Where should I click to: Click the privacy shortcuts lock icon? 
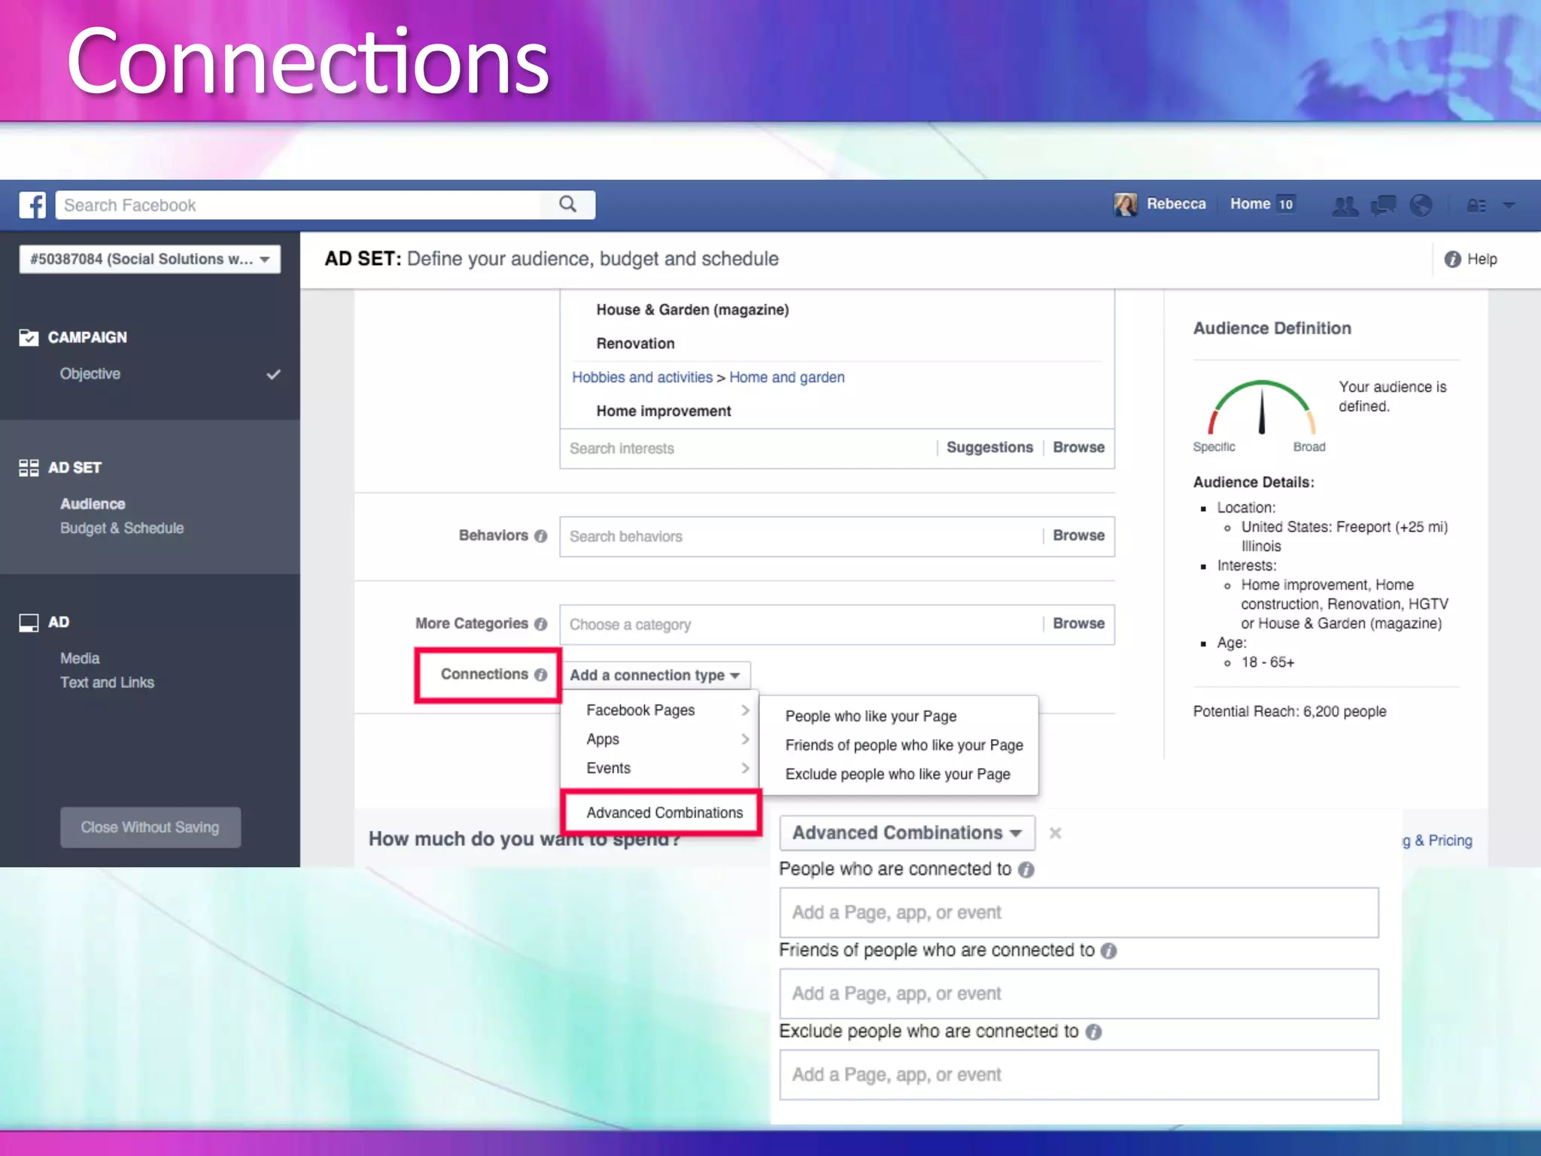[x=1476, y=205]
